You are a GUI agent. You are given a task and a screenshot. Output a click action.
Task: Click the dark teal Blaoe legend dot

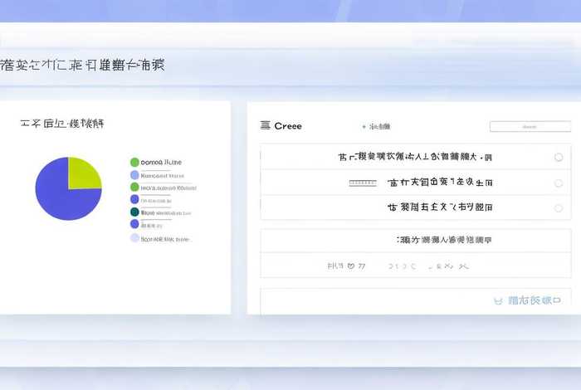pos(134,212)
